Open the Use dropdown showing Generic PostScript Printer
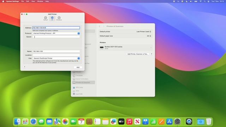The width and height of the screenshot is (226, 127). pos(56,58)
